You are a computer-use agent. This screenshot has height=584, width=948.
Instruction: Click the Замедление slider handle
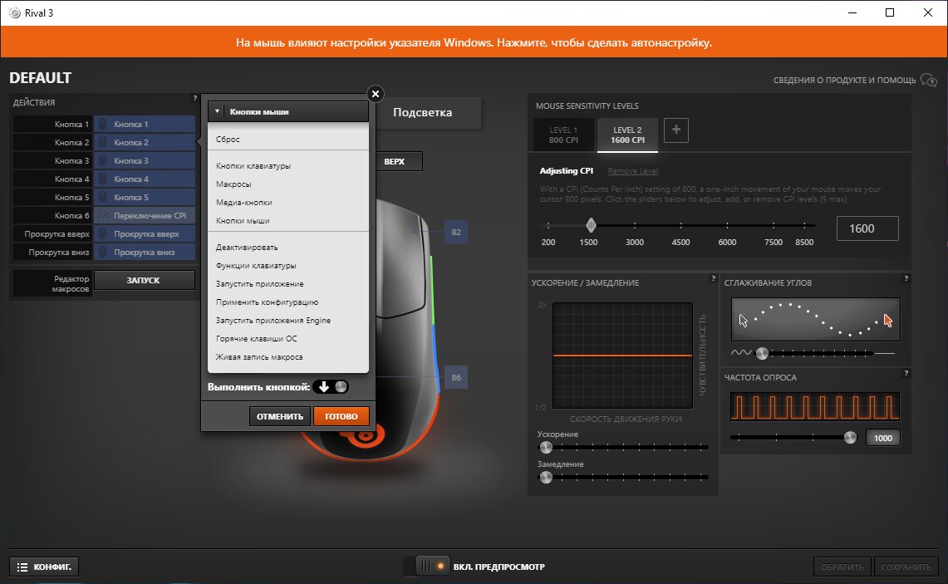[x=546, y=478]
